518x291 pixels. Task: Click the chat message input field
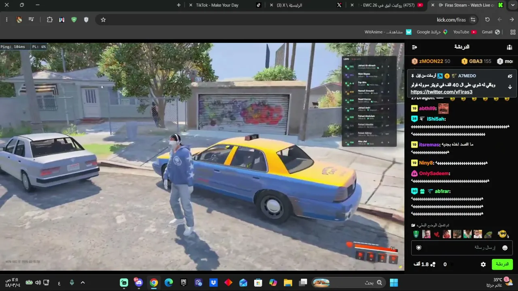[462, 248]
